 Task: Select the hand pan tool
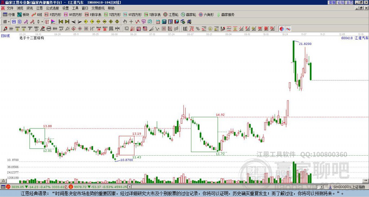pyautogui.click(x=125, y=22)
